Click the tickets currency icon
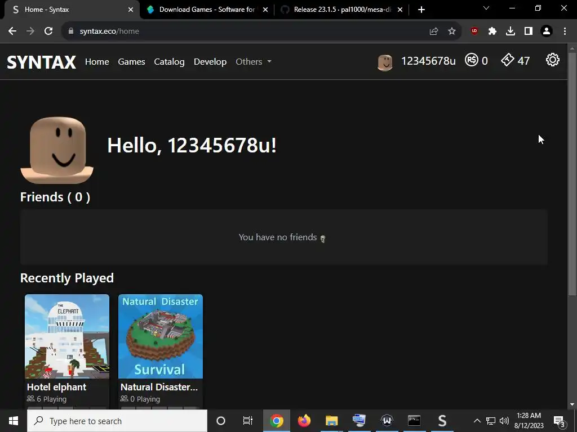This screenshot has width=577, height=432. 508,60
